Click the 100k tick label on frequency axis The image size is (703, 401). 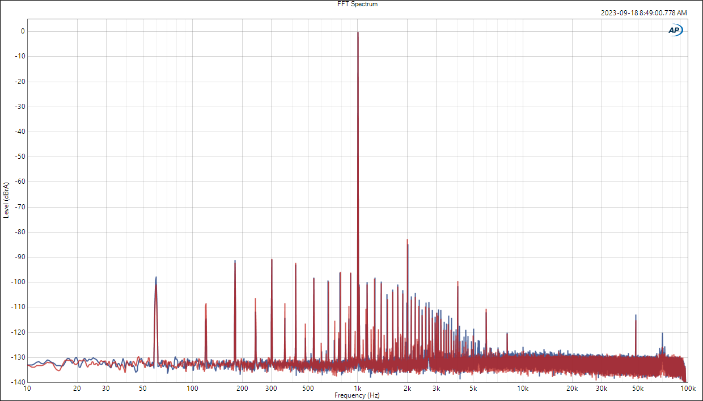click(688, 389)
